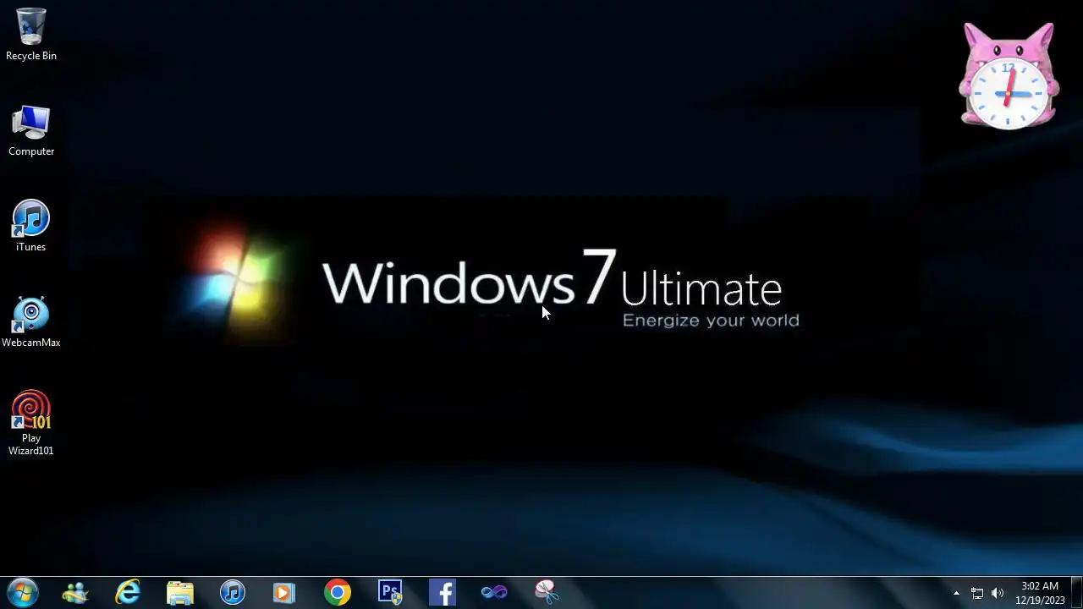Click the taskbar clock showing 3:02 AM
Viewport: 1083px width, 609px height.
[x=1040, y=593]
